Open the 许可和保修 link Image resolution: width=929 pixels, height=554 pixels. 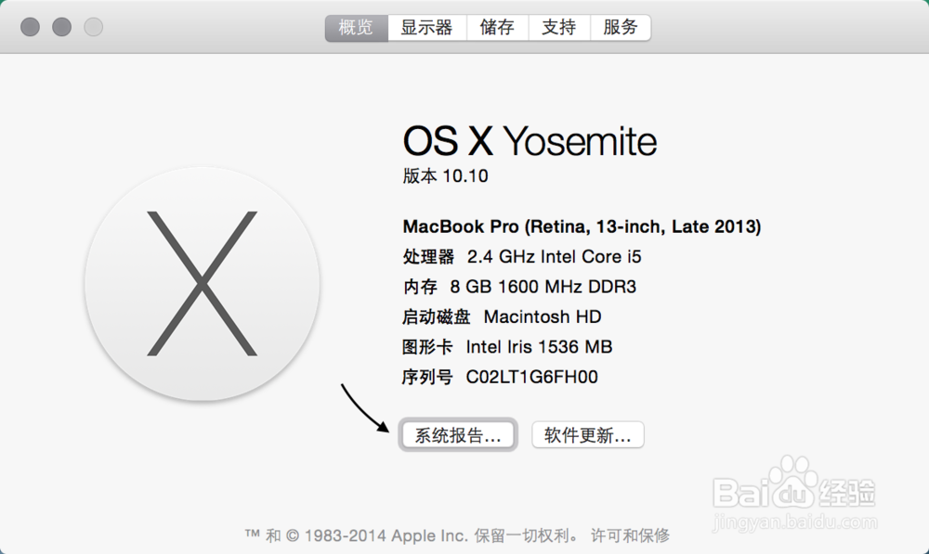pyautogui.click(x=630, y=535)
